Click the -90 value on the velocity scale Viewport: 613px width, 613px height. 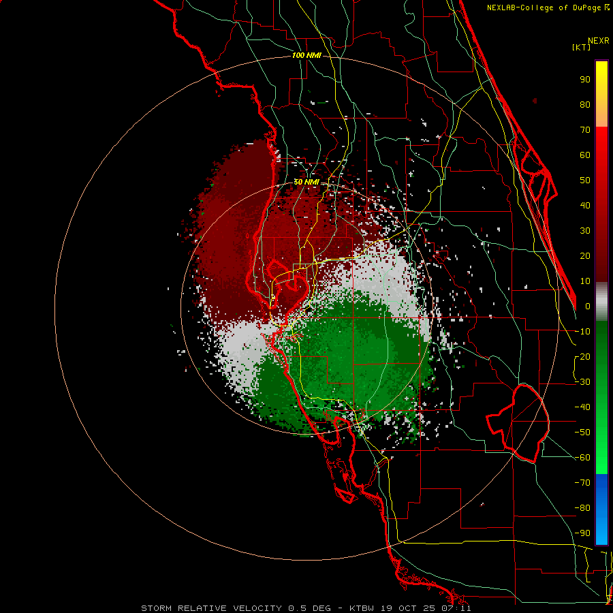[582, 533]
